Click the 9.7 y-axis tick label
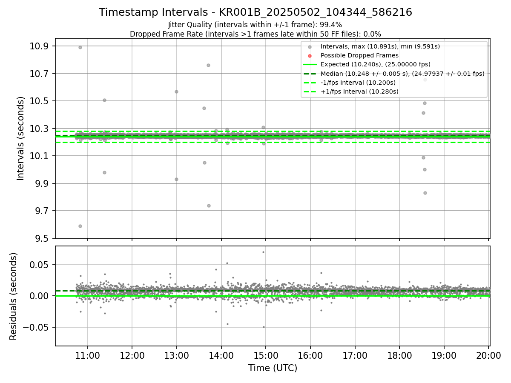The width and height of the screenshot is (511, 383). pyautogui.click(x=42, y=211)
